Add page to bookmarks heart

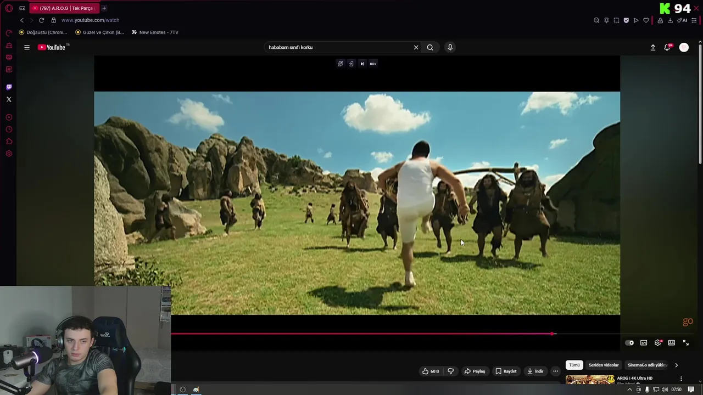646,20
